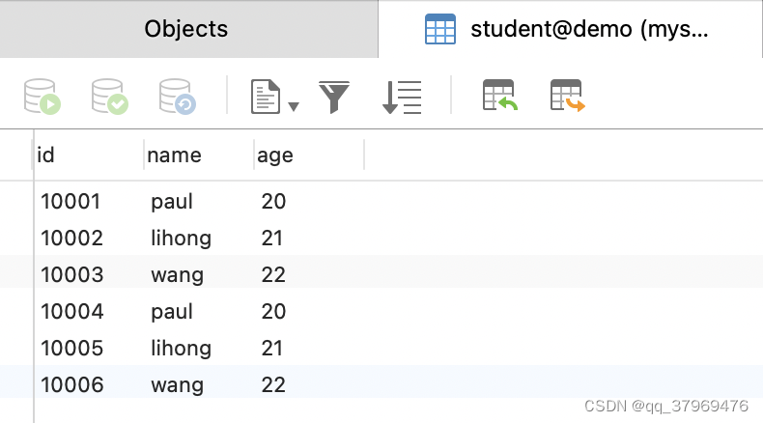Select cell with id 10001
The height and width of the screenshot is (423, 763).
71,202
